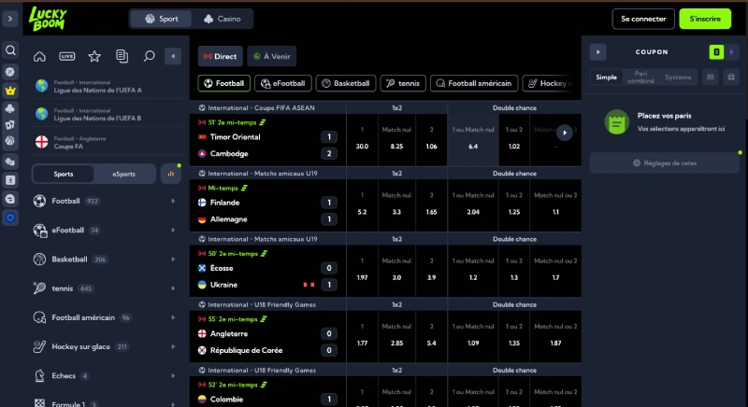Switch to eSports toggle
Viewport: 748px width, 407px height.
pyautogui.click(x=123, y=174)
